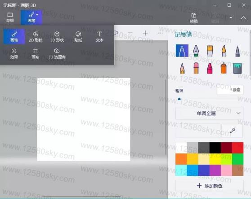The height and width of the screenshot is (199, 251).
Task: Click the white drawing canvas
Action: coord(84,119)
